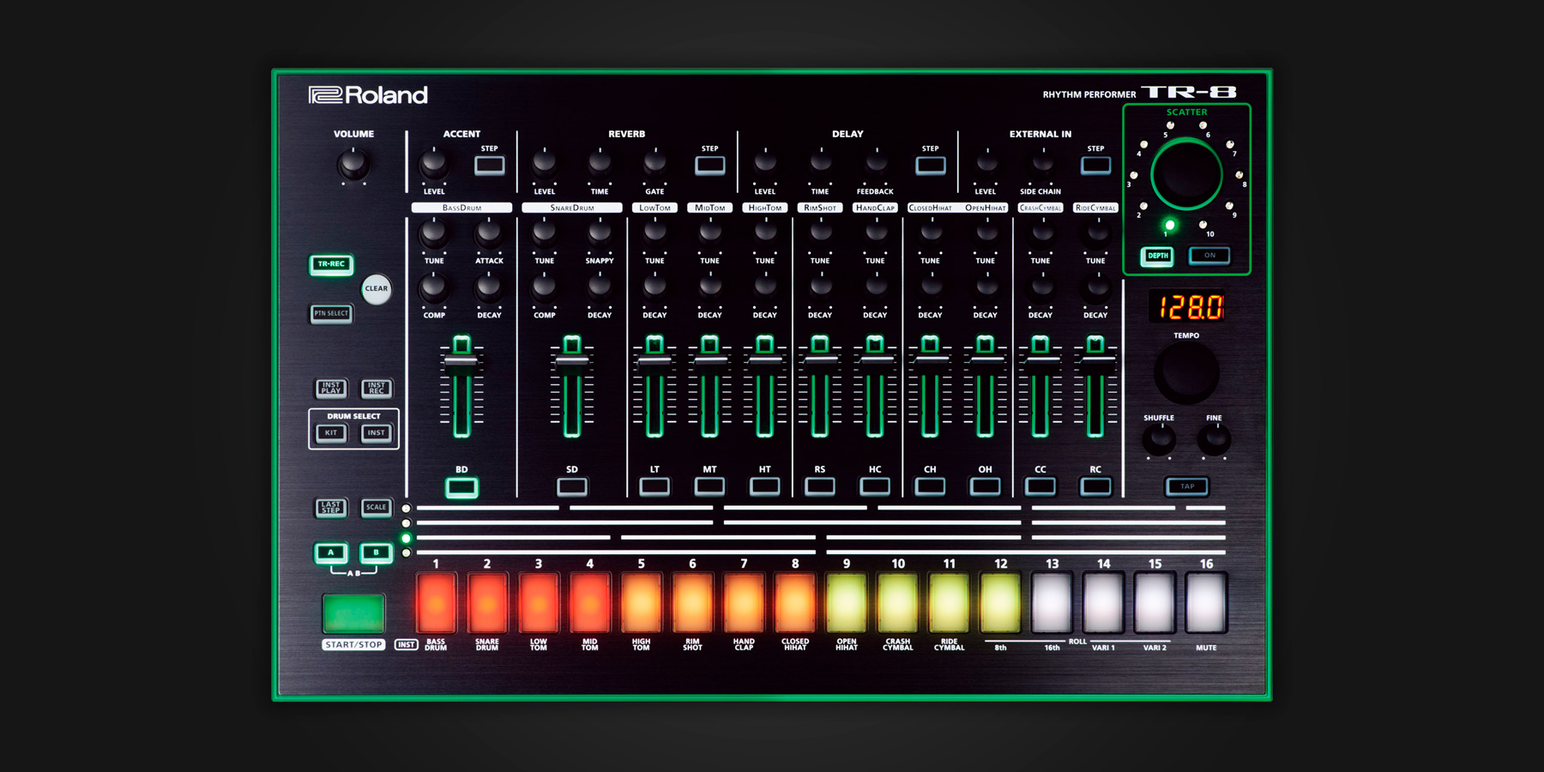Select pattern variation A button

331,552
